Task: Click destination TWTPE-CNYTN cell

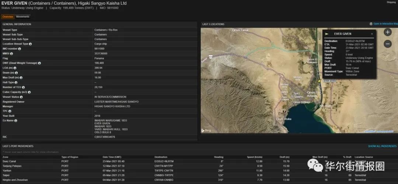Action: [x=164, y=170]
